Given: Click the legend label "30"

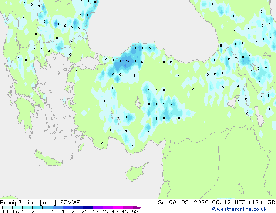Looking at the screenshot, I should click(x=94, y=211).
